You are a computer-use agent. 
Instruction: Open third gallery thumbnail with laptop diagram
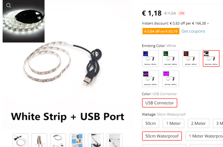click(x=58, y=140)
